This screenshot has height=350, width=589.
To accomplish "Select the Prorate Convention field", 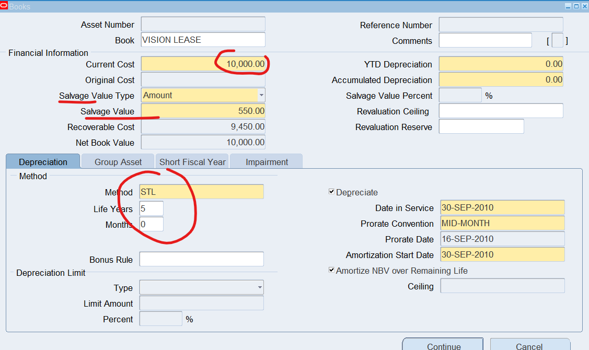I will 503,223.
